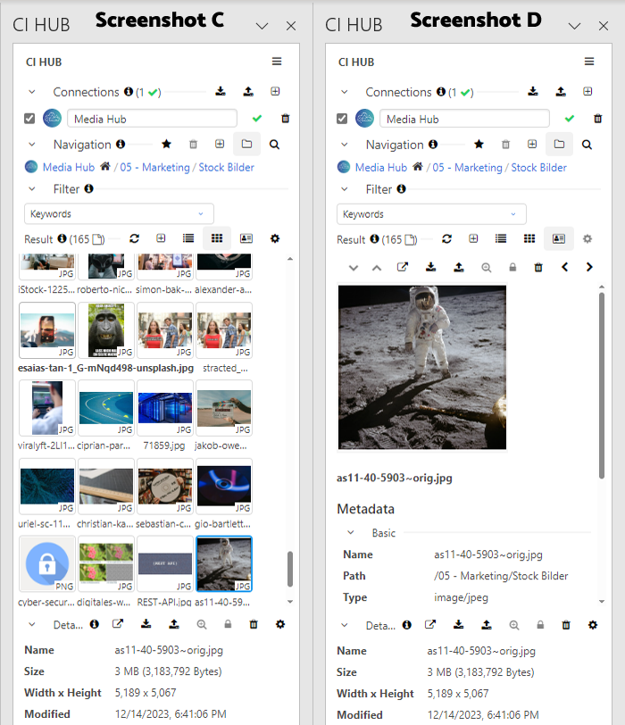
Task: Uncheck the Media Hub checkbox in Screenshot C
Action: pos(29,119)
